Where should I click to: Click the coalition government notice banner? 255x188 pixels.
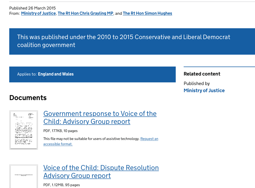click(x=123, y=41)
